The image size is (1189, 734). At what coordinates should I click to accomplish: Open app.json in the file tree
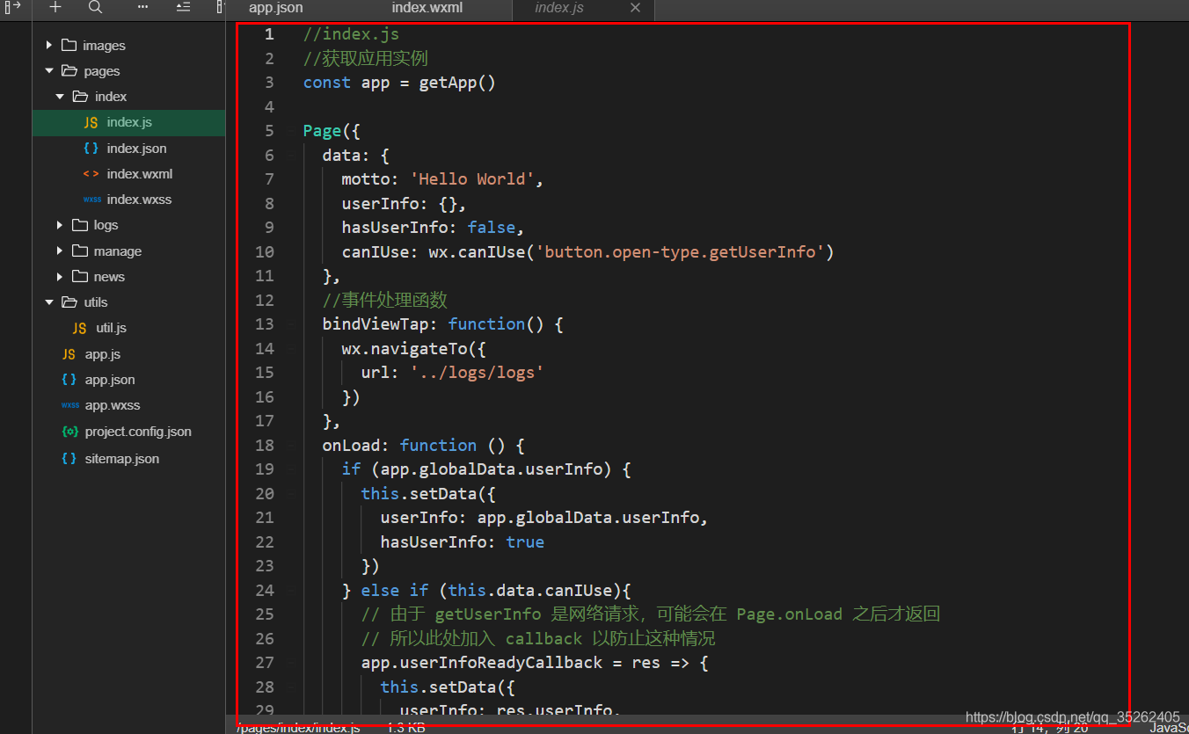point(110,380)
